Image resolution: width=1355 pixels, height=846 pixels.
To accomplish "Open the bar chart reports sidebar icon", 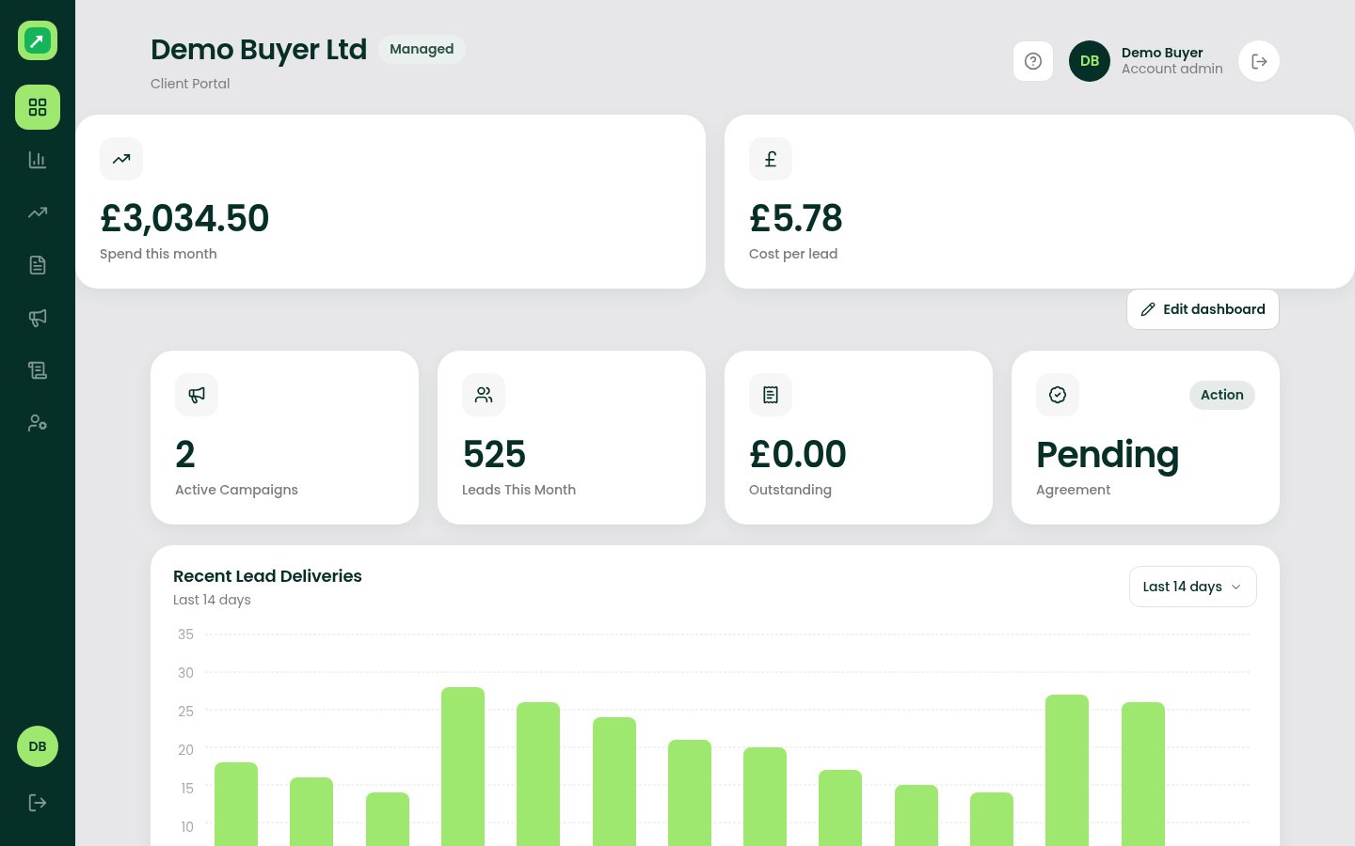I will 38,160.
